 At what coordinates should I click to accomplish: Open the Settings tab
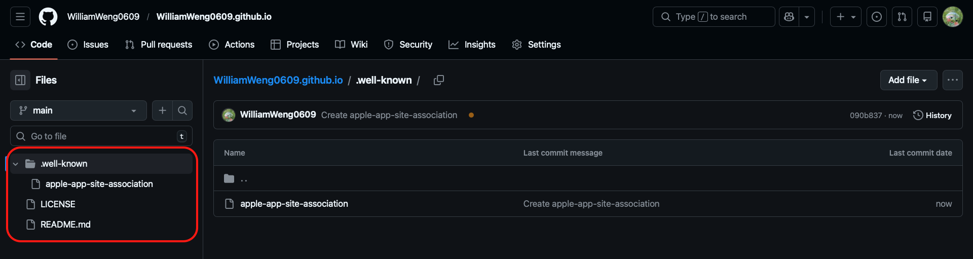(536, 45)
